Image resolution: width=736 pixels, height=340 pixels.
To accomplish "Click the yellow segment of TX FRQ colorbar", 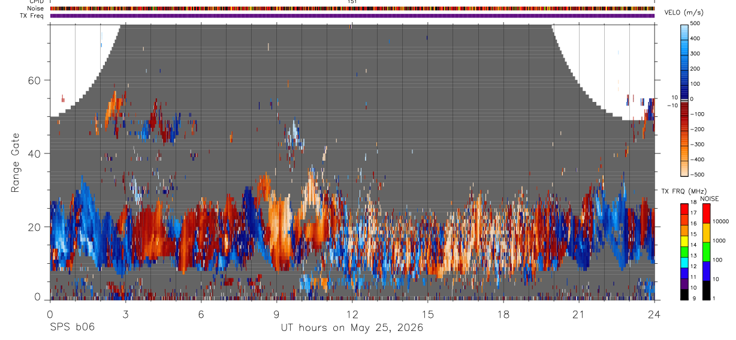I will coord(684,240).
